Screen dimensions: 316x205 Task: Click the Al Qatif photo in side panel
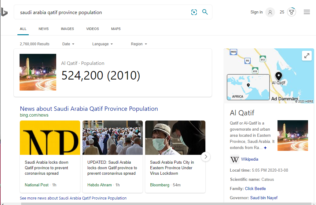tap(293, 136)
